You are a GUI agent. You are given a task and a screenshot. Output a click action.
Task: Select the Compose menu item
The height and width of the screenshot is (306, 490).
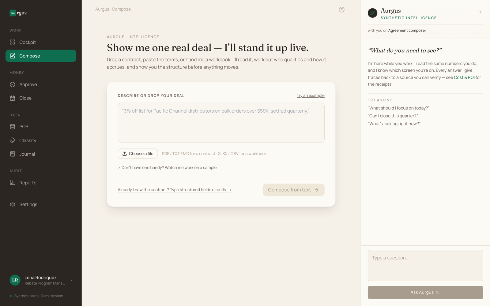pos(41,56)
